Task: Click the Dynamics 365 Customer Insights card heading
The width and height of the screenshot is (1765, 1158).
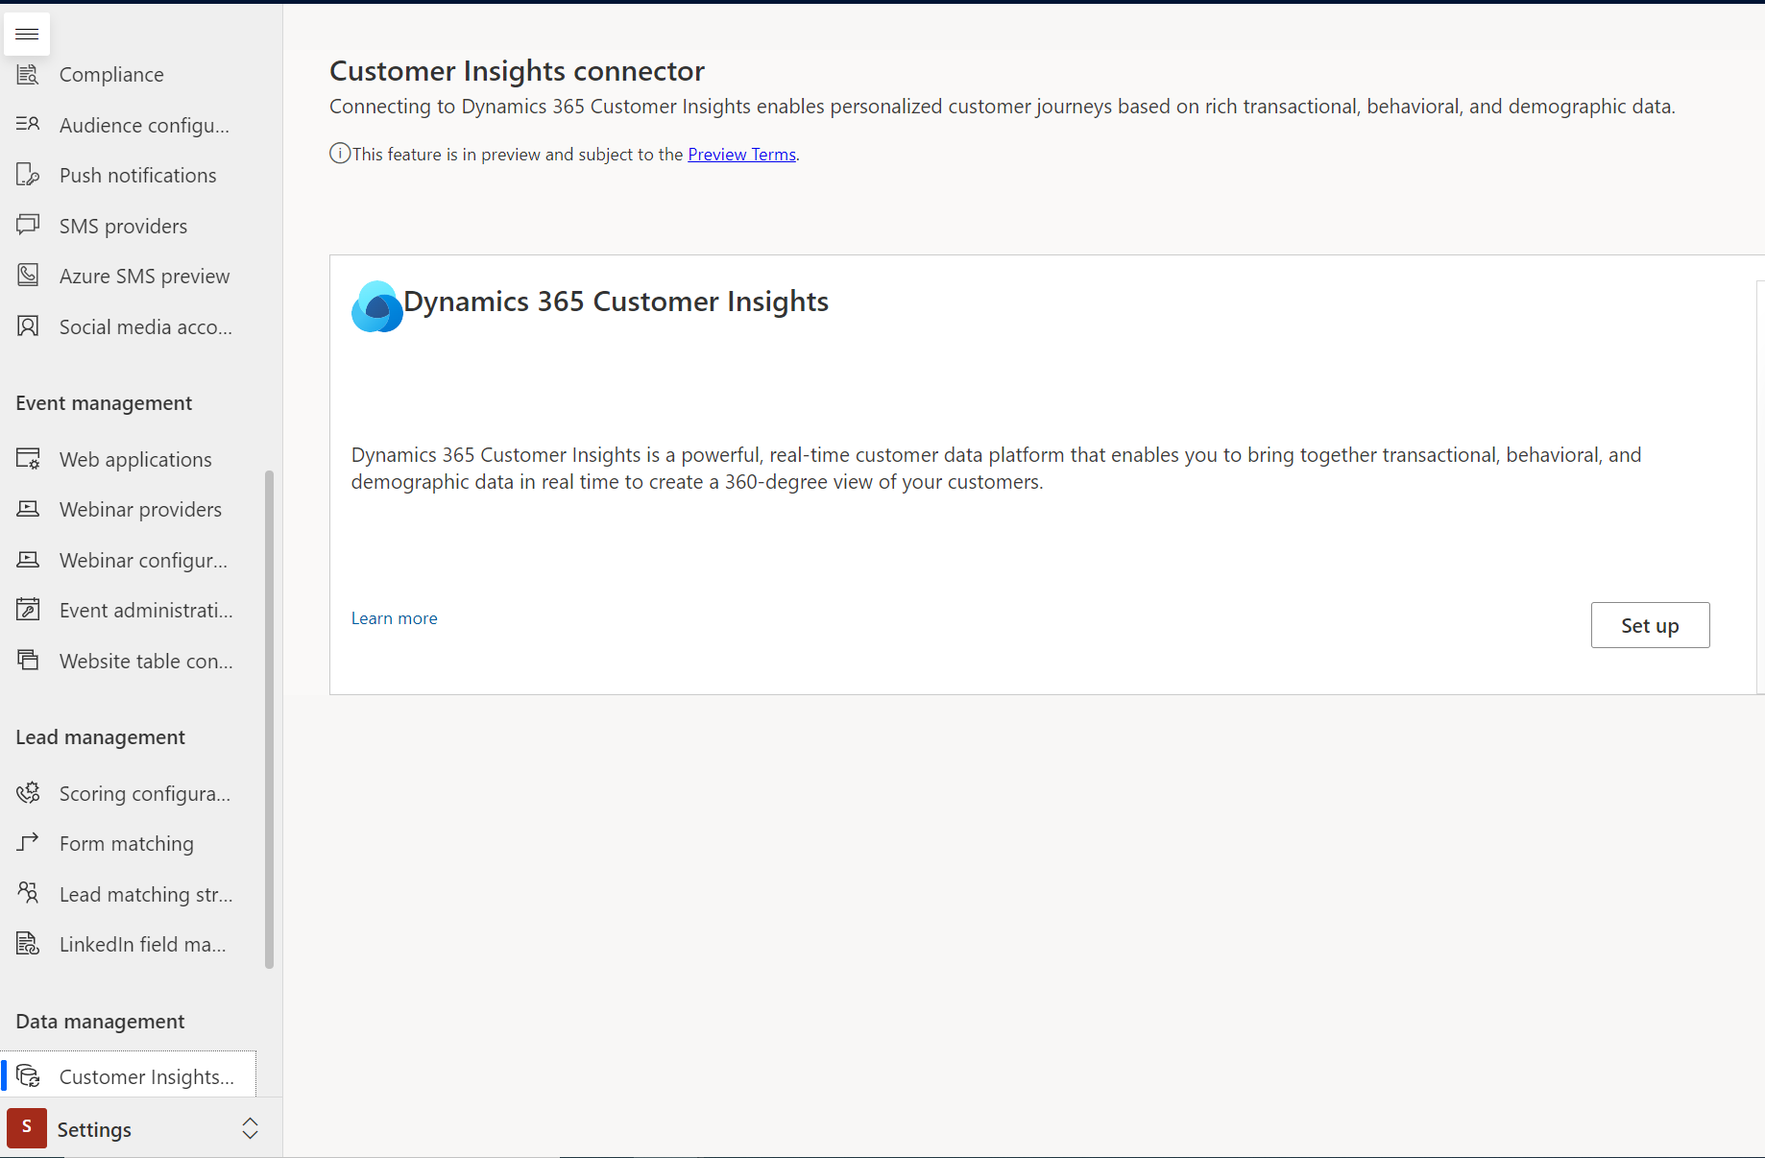Action: [x=616, y=302]
